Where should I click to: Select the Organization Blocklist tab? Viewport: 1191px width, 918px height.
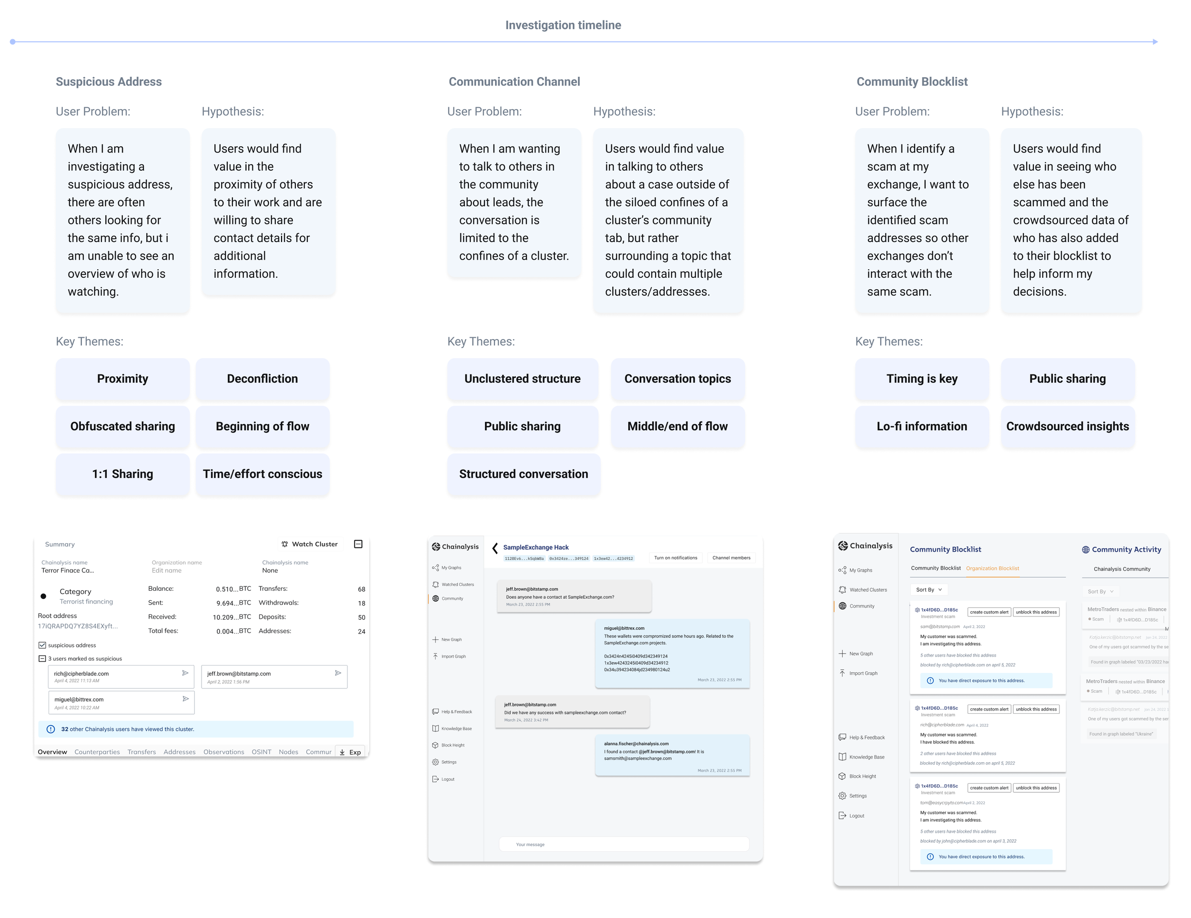point(992,568)
